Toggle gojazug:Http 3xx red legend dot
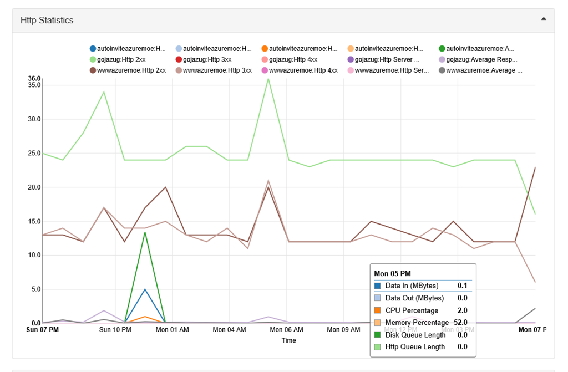Viewport: 568px width, 372px height. 179,59
